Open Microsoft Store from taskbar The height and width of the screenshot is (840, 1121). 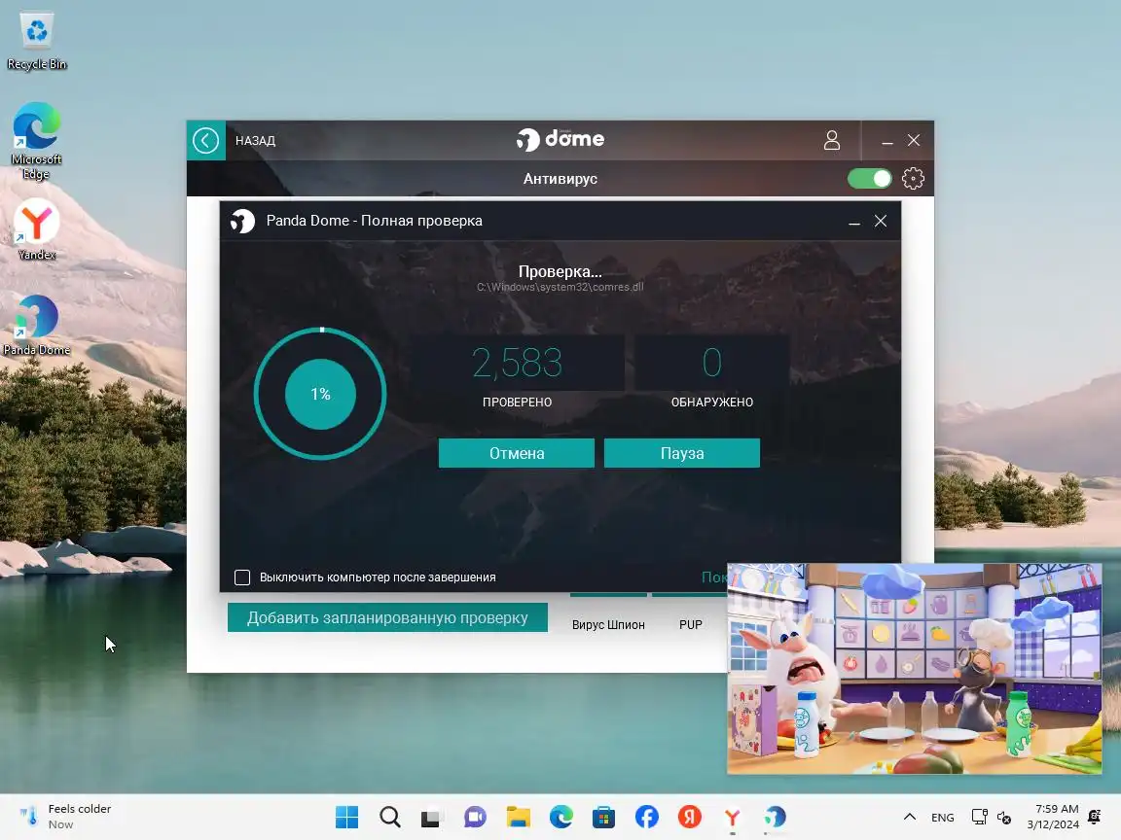603,817
